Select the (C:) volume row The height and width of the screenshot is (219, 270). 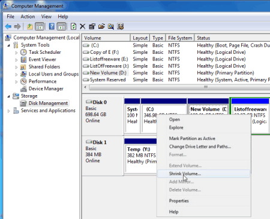point(176,45)
